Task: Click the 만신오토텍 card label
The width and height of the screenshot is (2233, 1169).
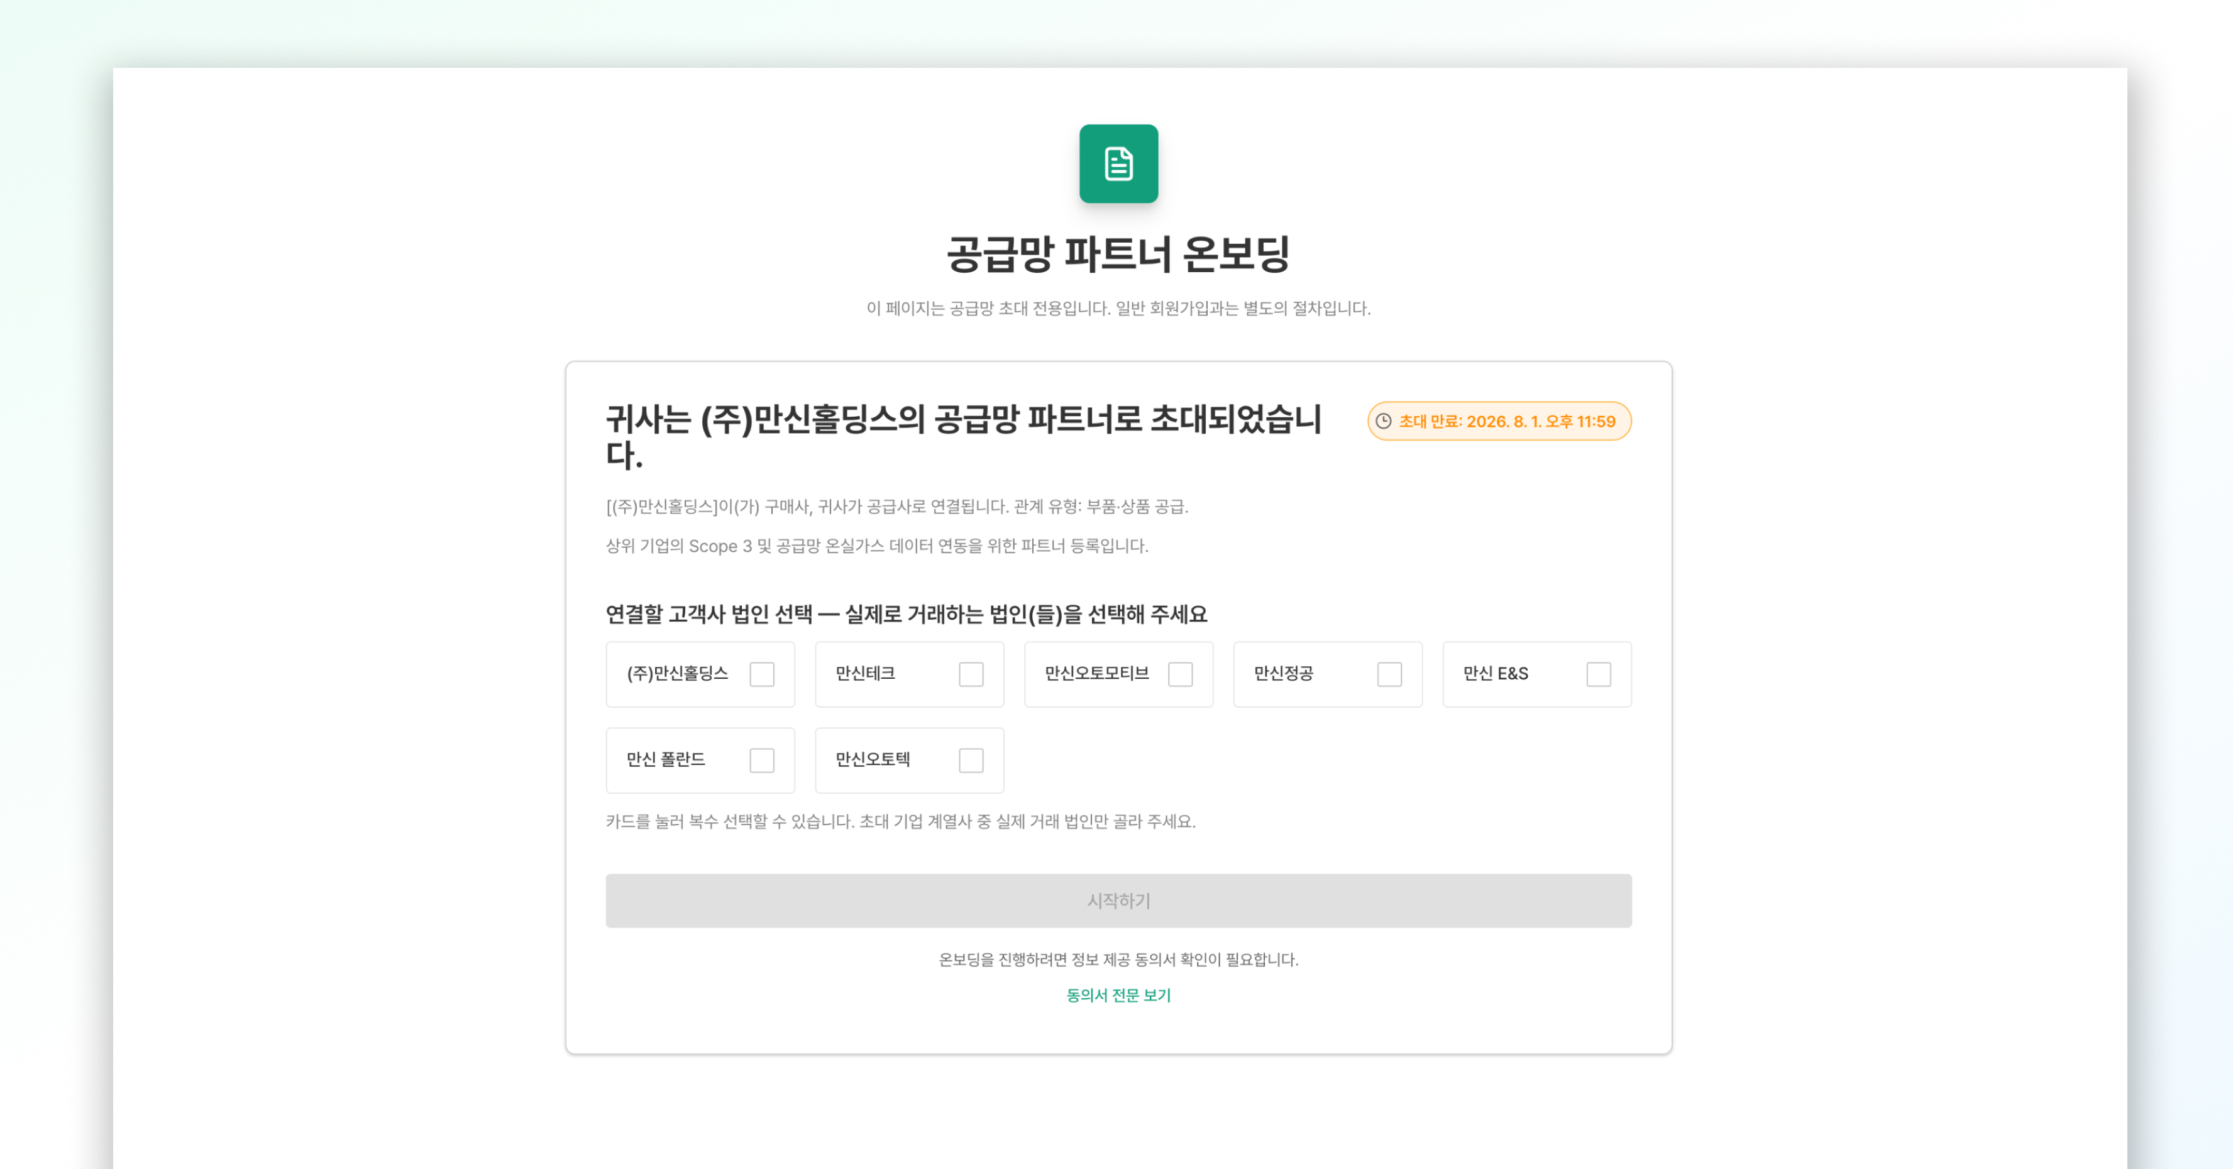Action: pos(873,760)
